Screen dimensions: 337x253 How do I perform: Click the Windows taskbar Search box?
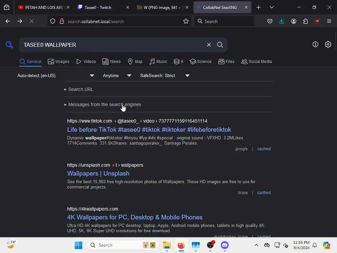[x=123, y=245]
